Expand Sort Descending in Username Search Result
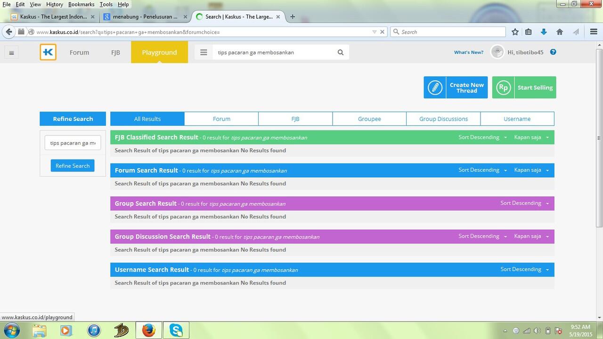Viewport: 603px width, 339px height. [x=525, y=269]
